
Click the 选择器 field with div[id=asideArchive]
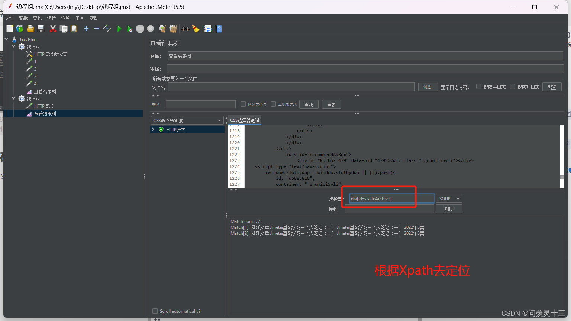click(x=391, y=198)
